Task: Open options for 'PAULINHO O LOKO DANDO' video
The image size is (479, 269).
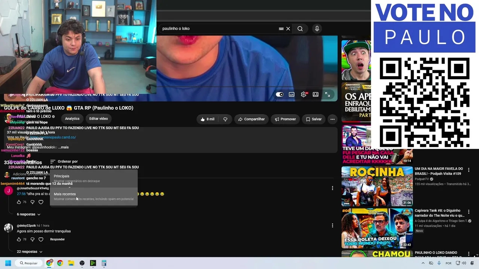Action: (469, 254)
